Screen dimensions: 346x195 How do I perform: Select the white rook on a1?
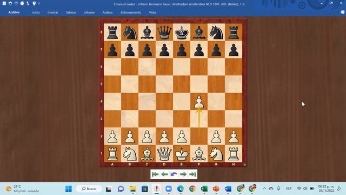(x=112, y=154)
